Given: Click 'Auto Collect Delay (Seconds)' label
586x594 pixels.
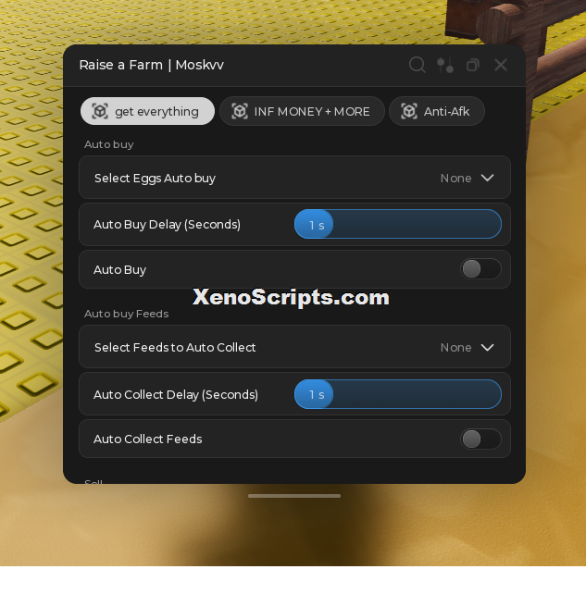Looking at the screenshot, I should click(x=176, y=394).
